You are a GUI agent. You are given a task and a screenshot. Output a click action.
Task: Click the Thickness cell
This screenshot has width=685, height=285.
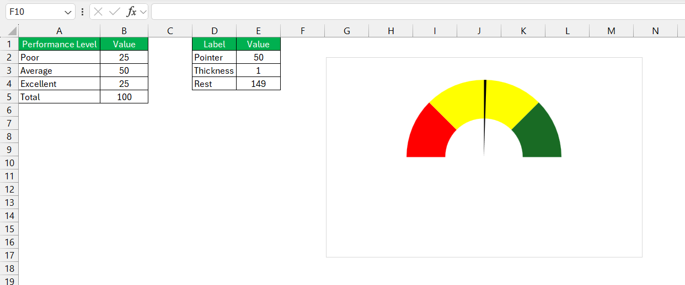[x=214, y=70]
